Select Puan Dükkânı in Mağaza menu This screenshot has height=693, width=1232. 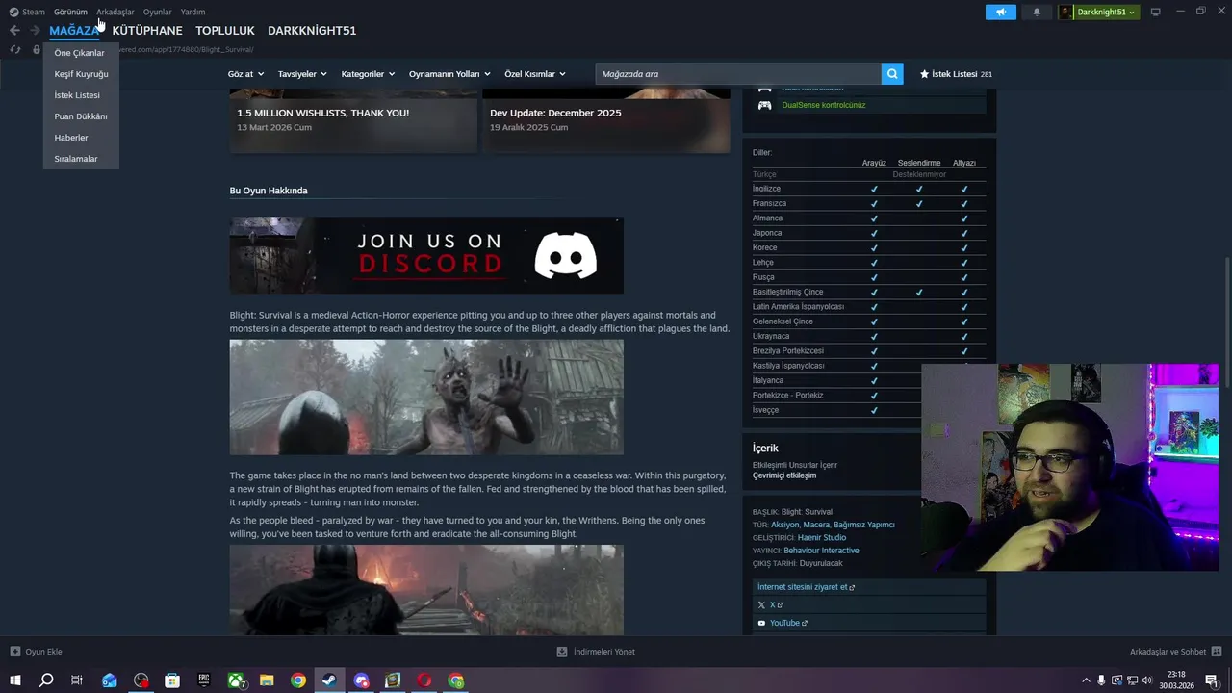[81, 116]
